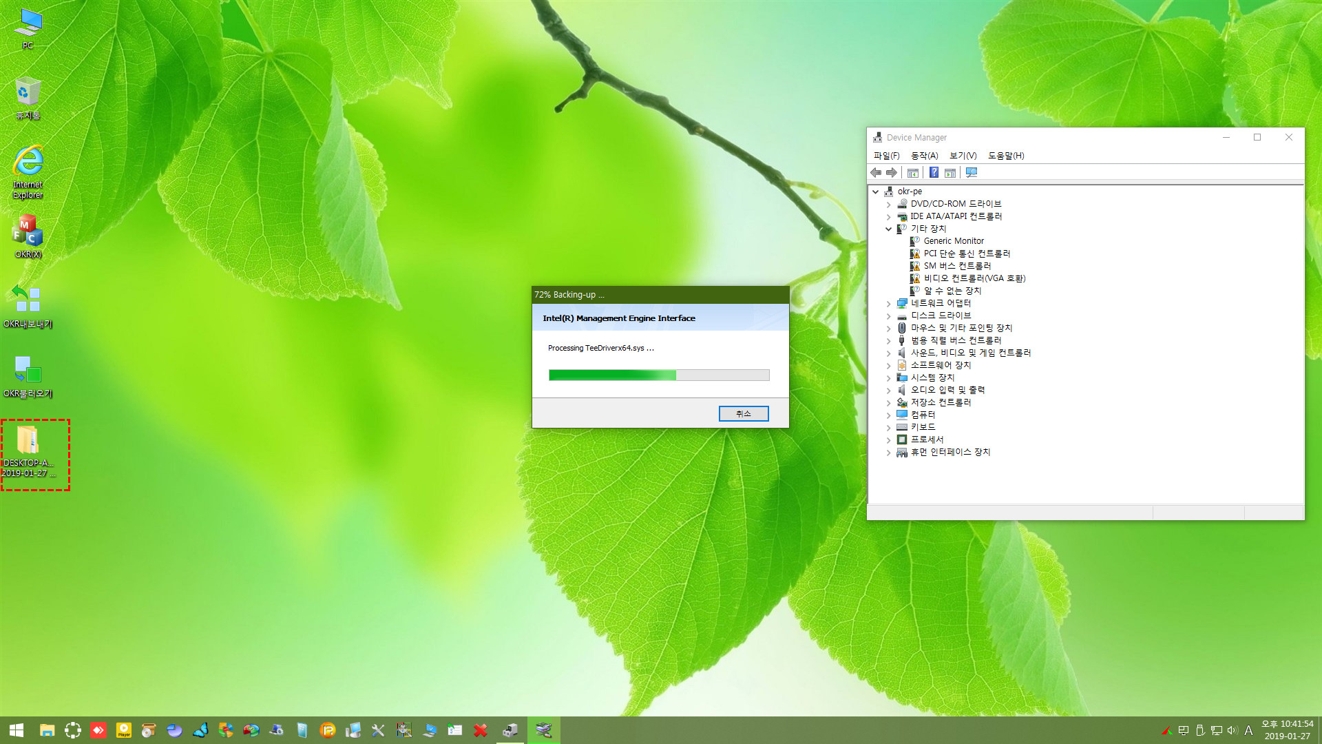Click the USB safely remove tray icon

click(1200, 730)
